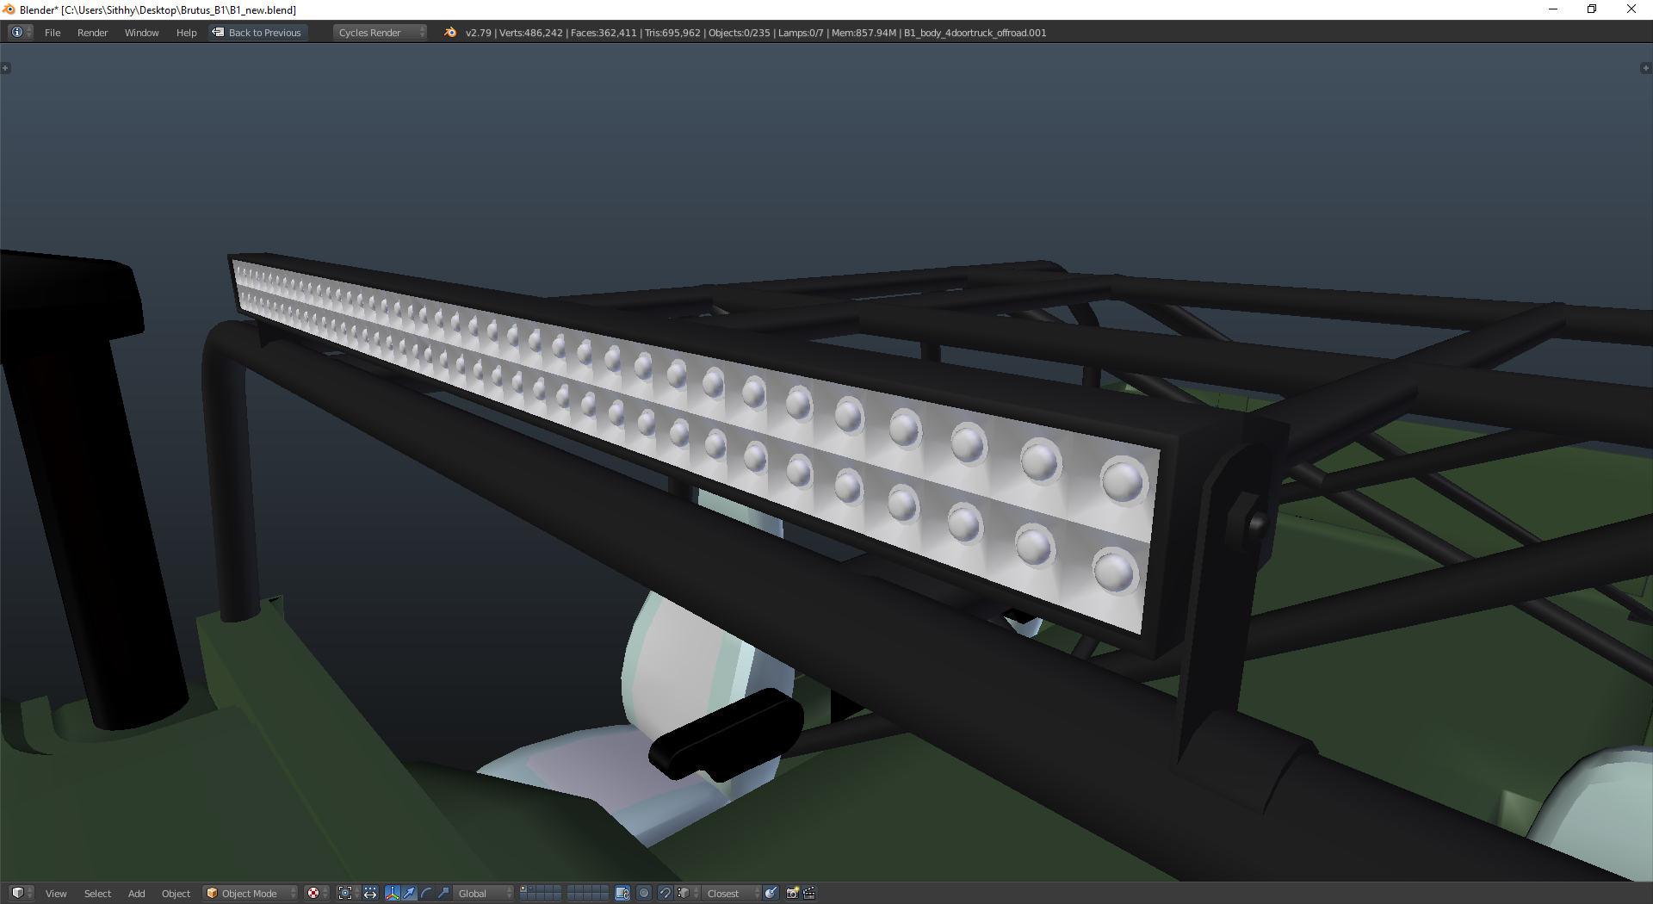
Task: Open the Info editor type selector
Action: [20, 33]
